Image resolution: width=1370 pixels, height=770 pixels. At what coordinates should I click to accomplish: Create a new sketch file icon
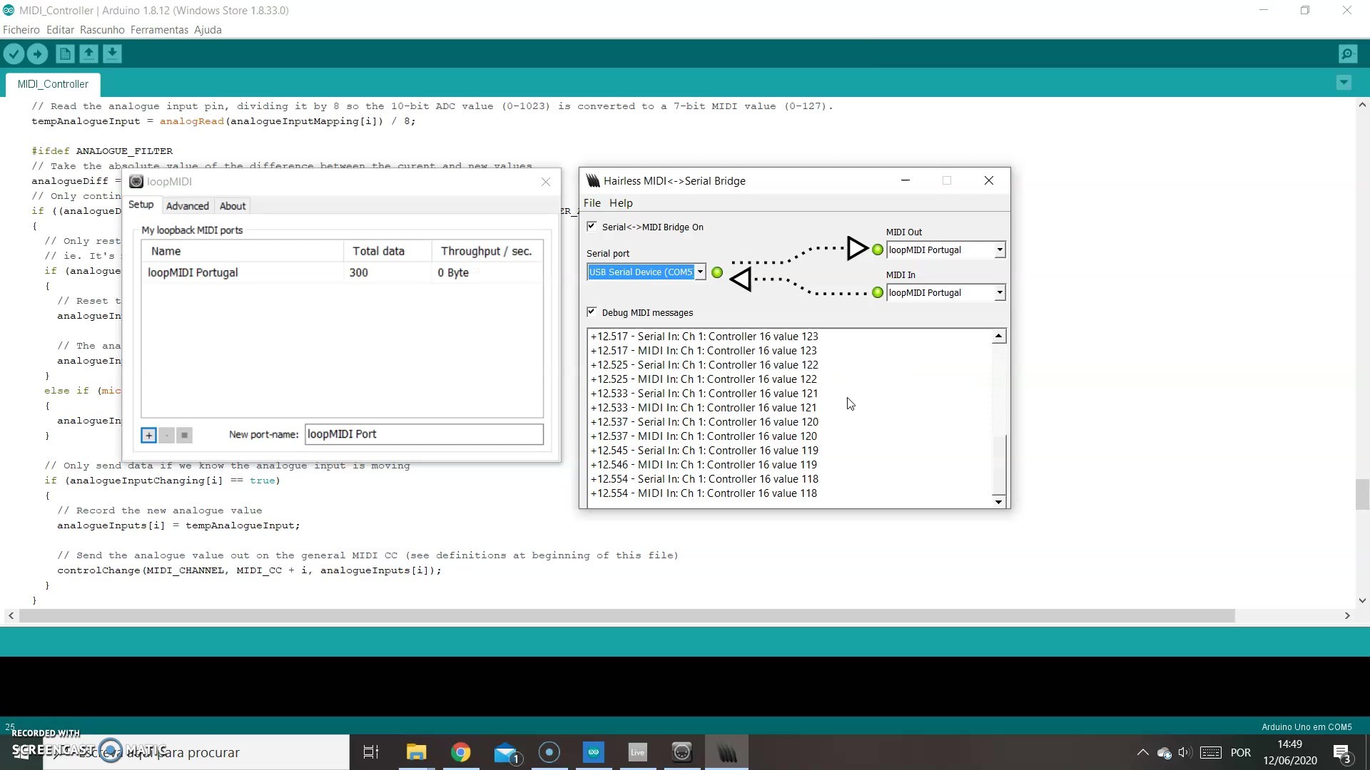click(65, 53)
